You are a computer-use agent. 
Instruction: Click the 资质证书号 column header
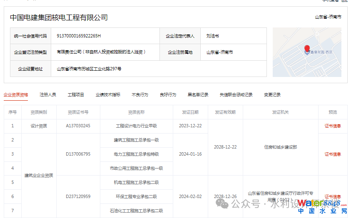[78, 112]
